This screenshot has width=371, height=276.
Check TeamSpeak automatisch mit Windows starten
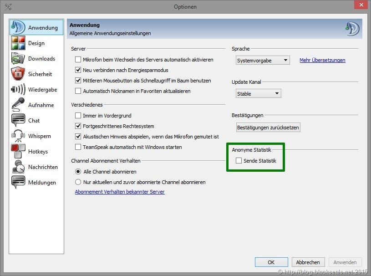[x=78, y=147]
